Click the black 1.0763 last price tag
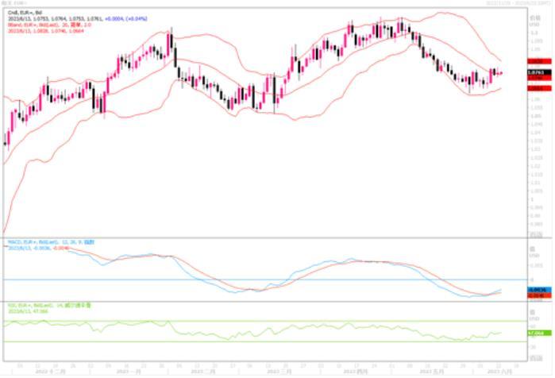The width and height of the screenshot is (555, 378). pyautogui.click(x=535, y=72)
